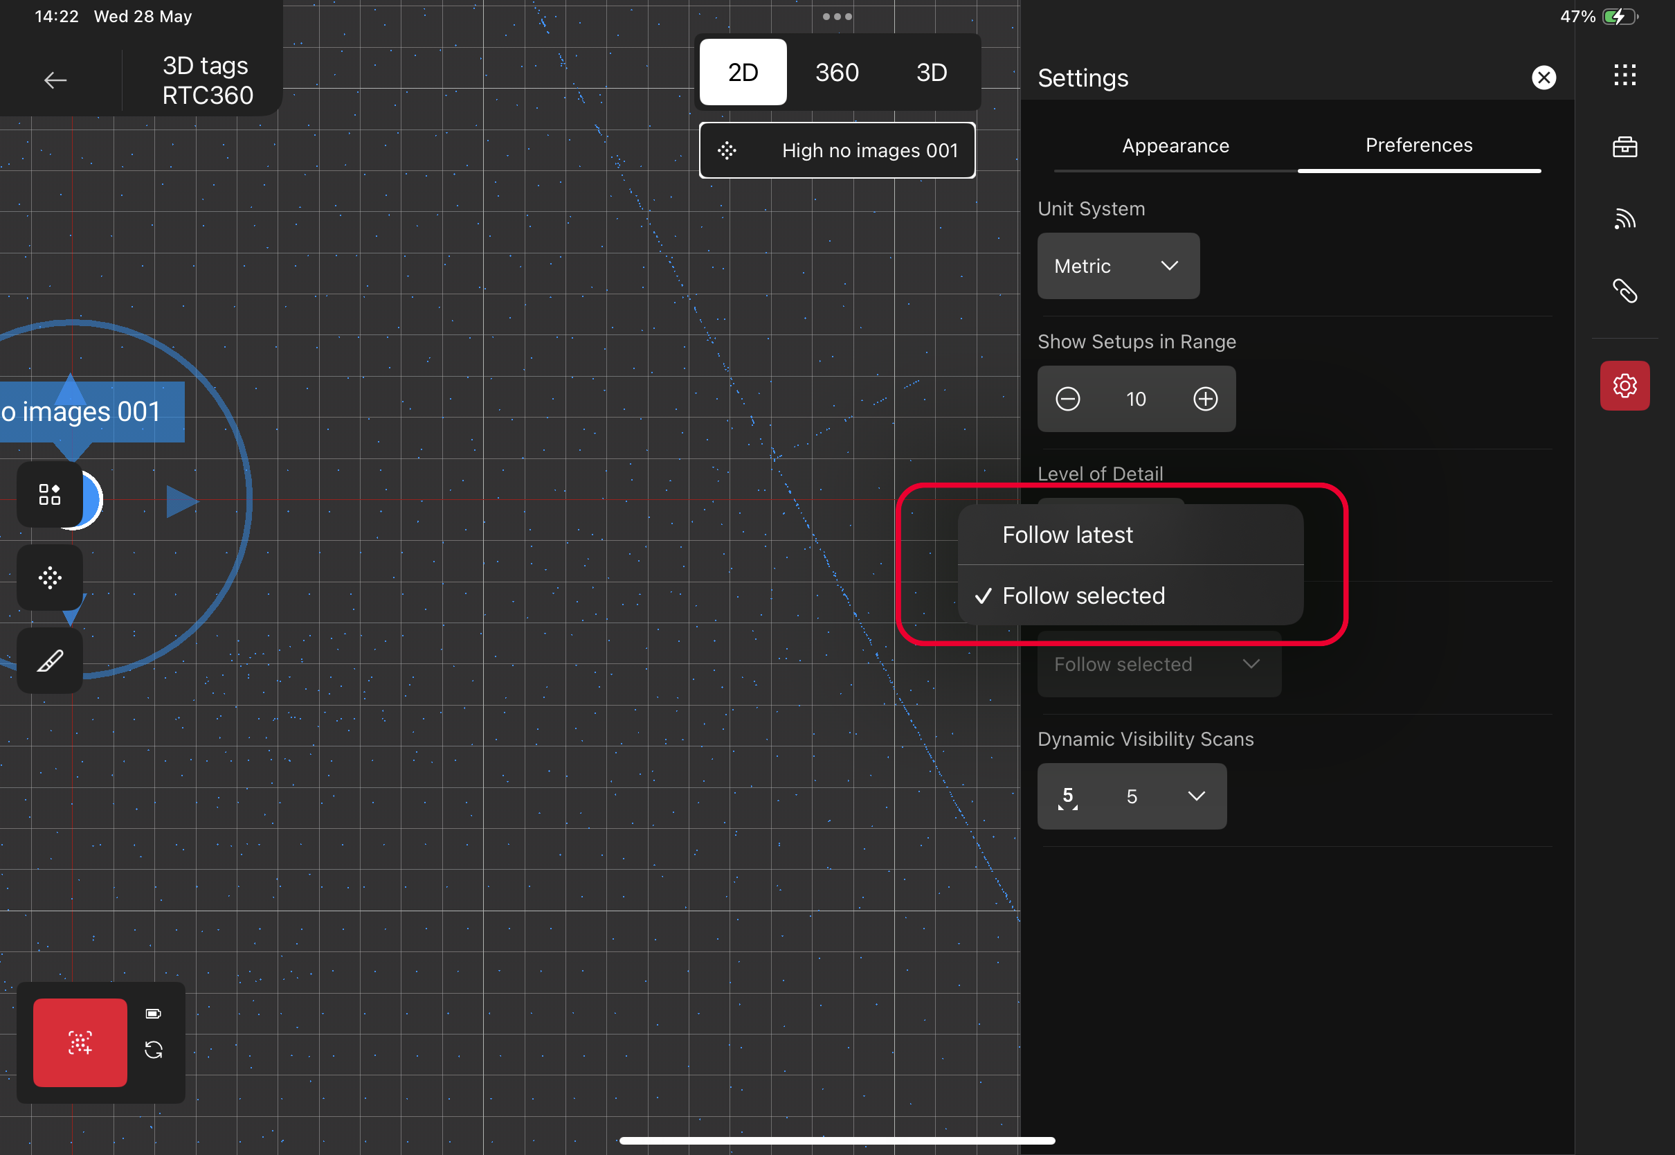Tap the red start scan button
The image size is (1675, 1155).
[x=80, y=1042]
